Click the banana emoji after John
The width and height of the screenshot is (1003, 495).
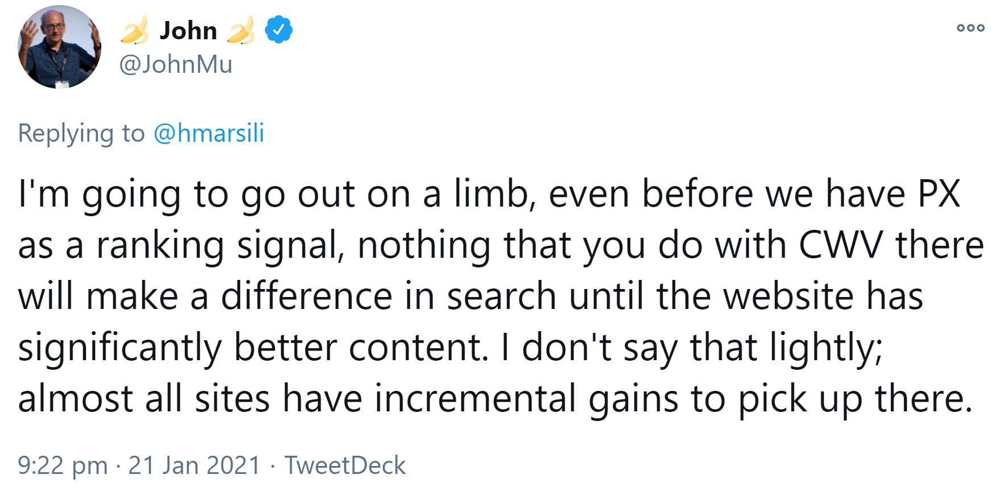pos(241,30)
